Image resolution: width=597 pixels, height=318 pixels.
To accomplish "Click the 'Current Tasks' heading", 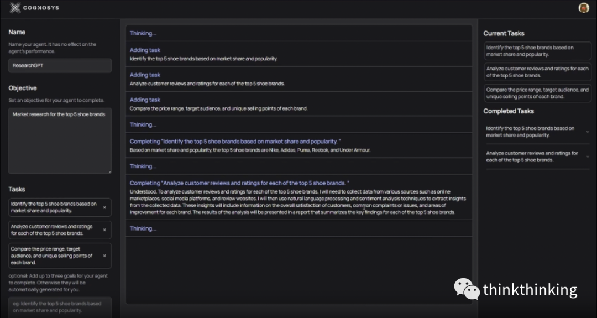I will (x=504, y=34).
